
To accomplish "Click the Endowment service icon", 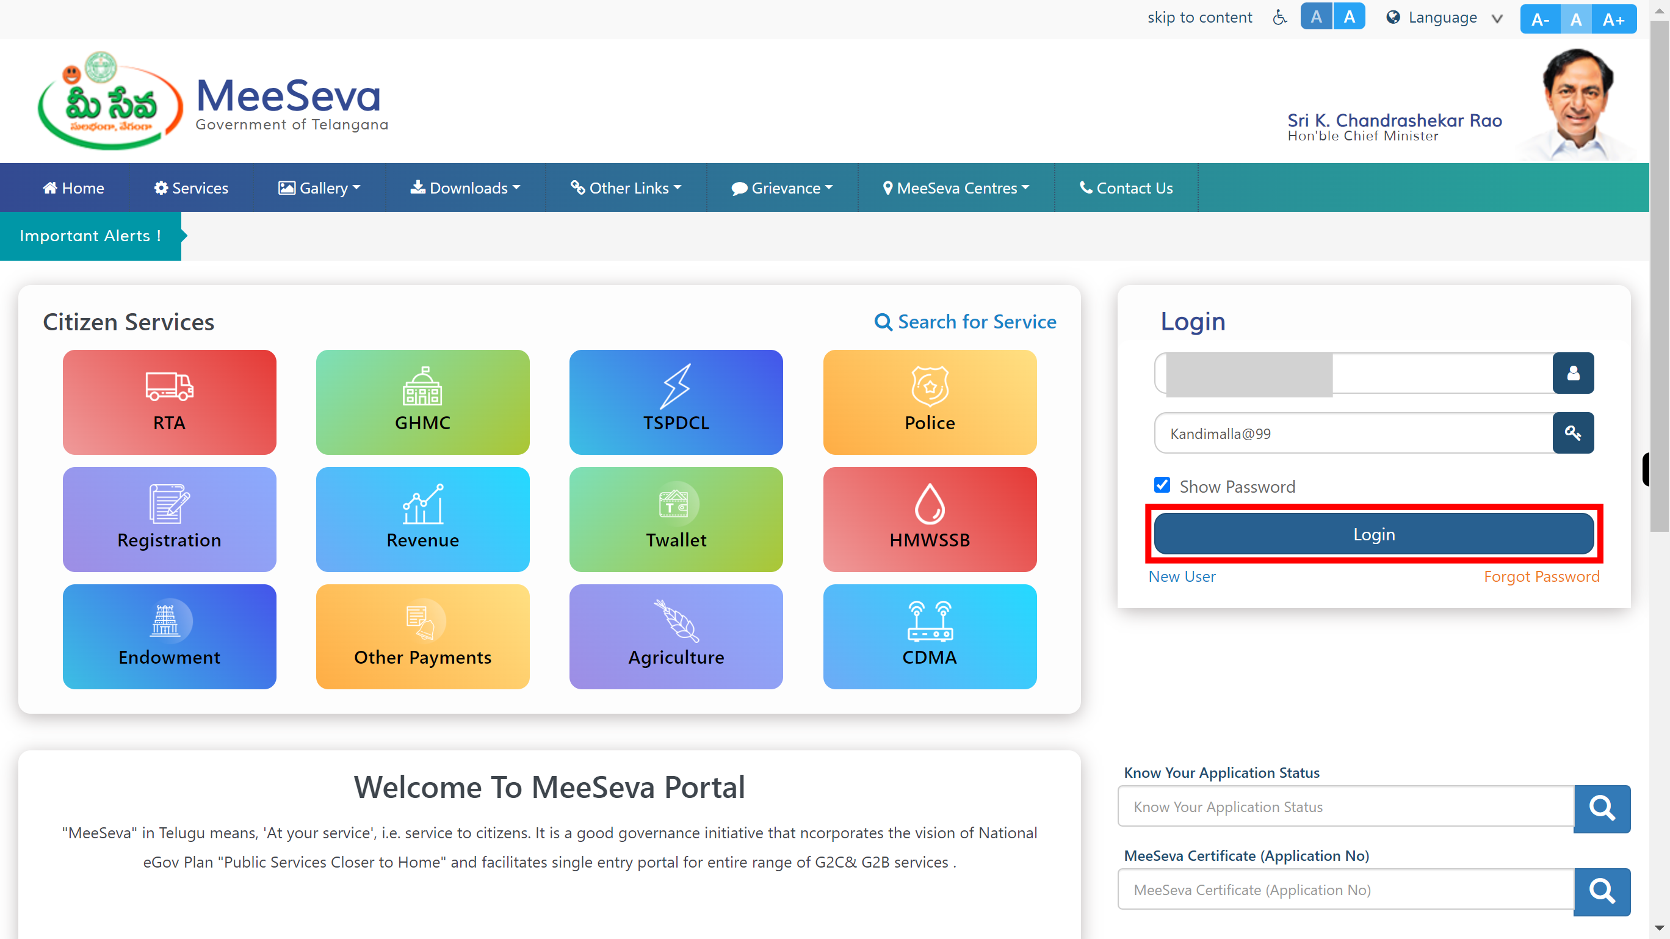I will (168, 636).
